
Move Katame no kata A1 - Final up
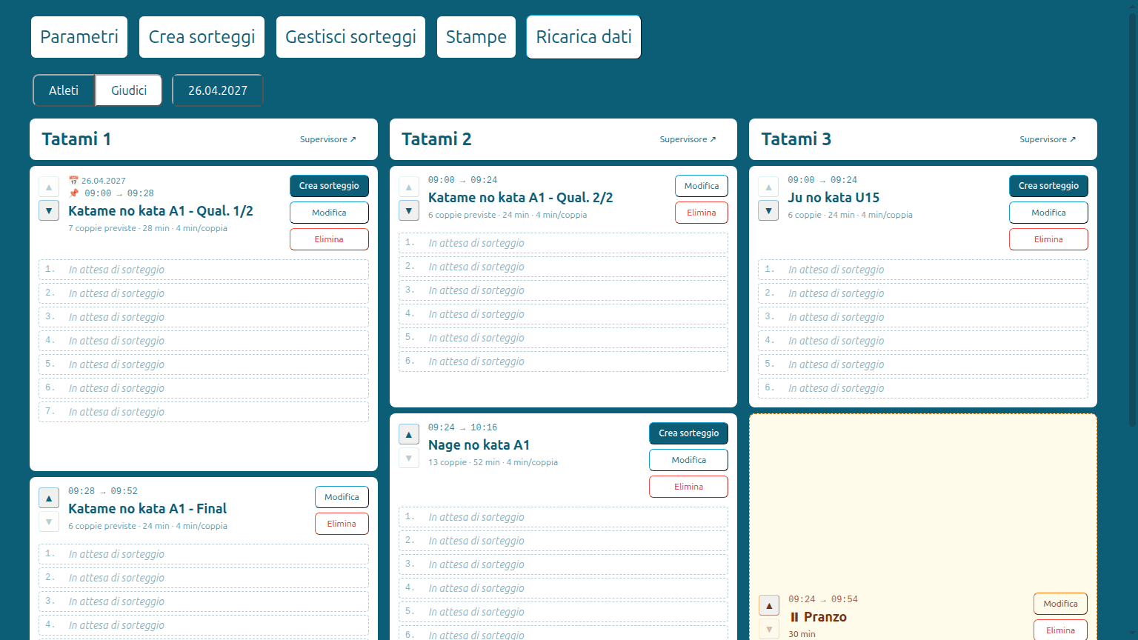coord(49,499)
